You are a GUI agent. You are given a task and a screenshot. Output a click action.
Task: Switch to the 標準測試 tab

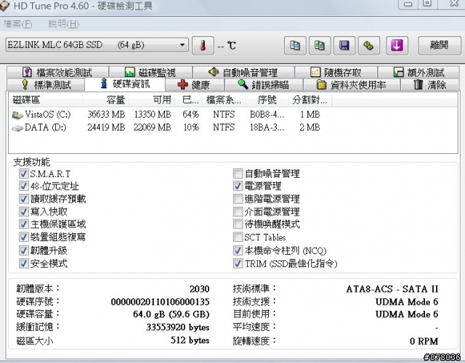click(x=46, y=85)
